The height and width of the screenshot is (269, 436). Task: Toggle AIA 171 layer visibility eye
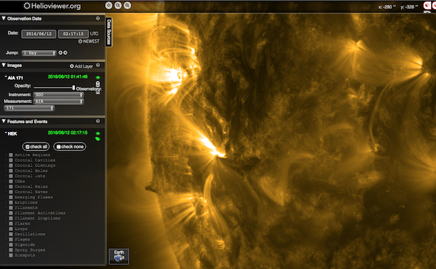[x=98, y=77]
